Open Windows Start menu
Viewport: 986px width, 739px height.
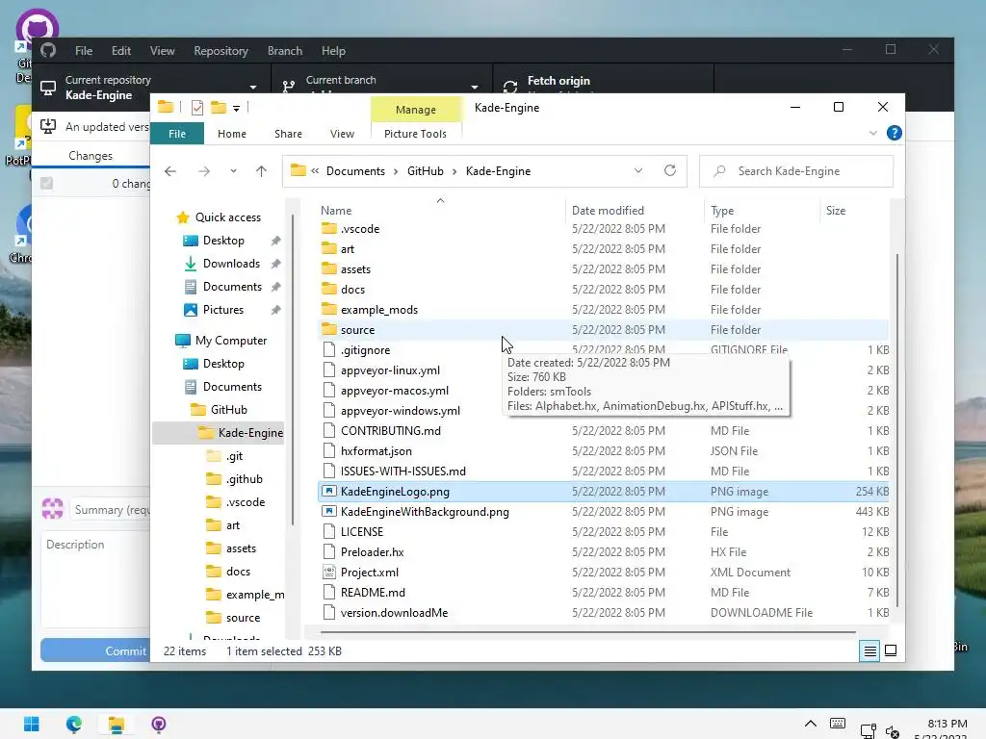click(32, 724)
